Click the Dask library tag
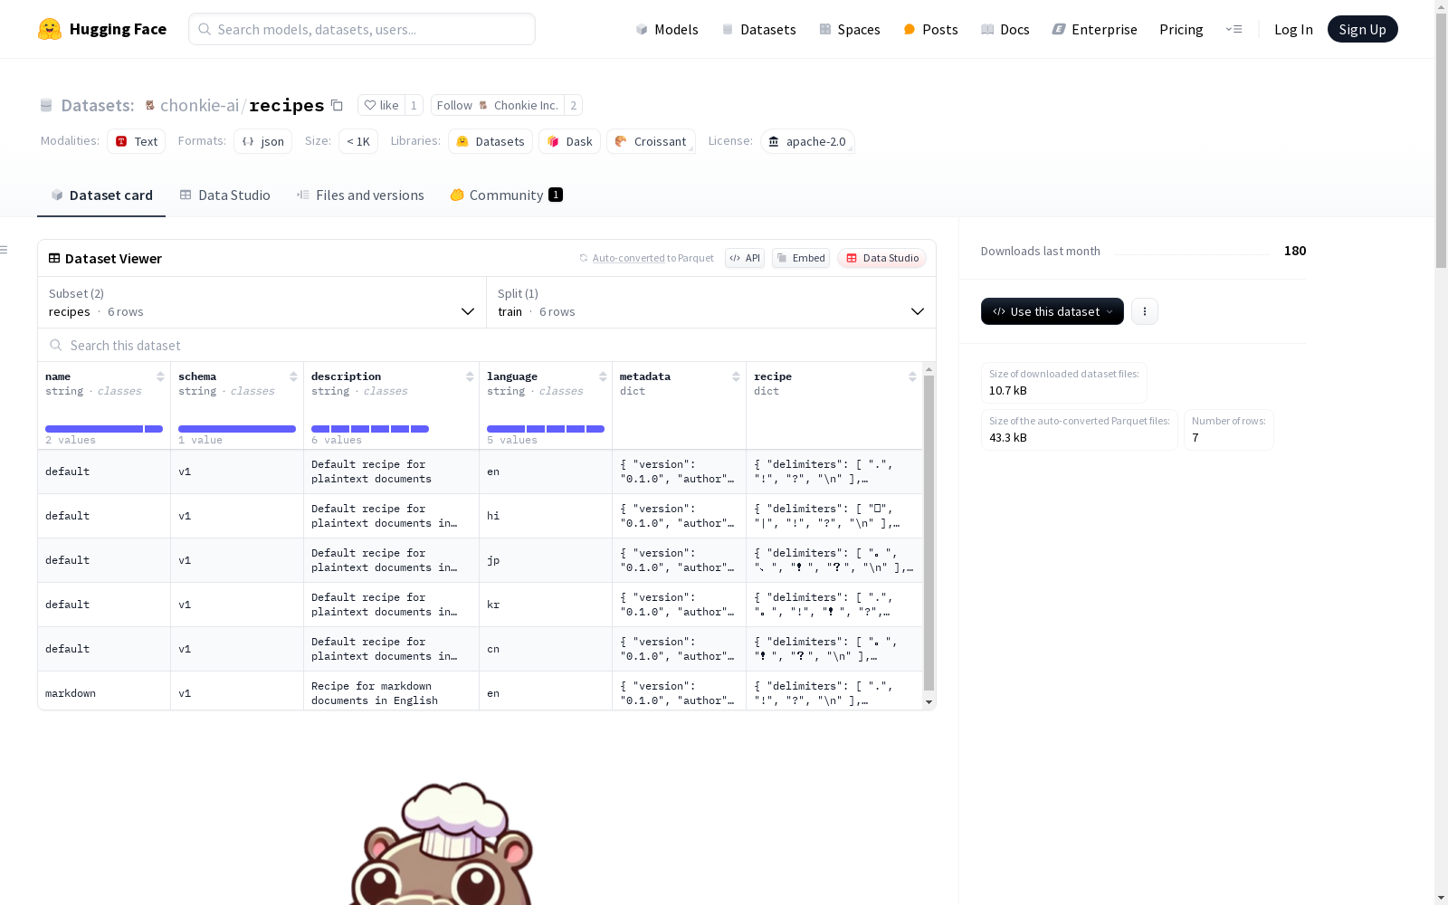Image resolution: width=1448 pixels, height=905 pixels. click(x=570, y=141)
